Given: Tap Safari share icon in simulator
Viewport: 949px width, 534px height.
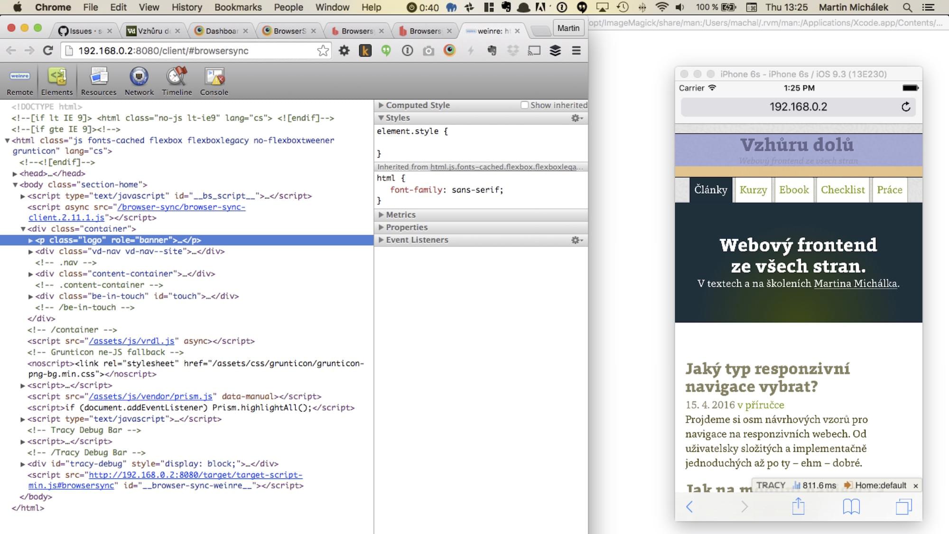Looking at the screenshot, I should (x=798, y=506).
